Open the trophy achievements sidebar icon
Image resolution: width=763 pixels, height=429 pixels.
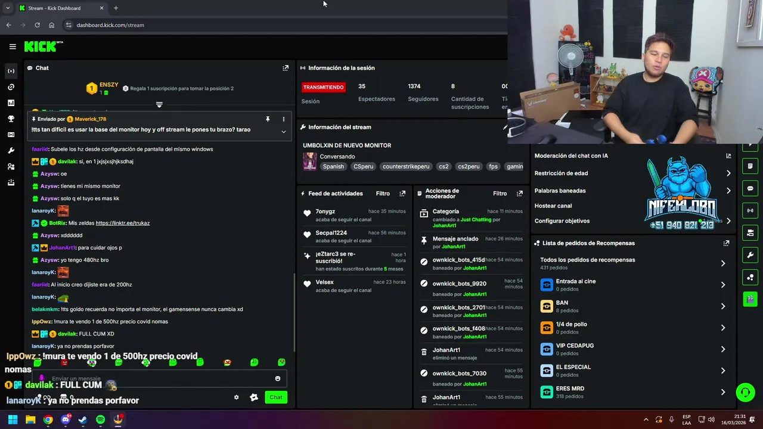pos(11,119)
